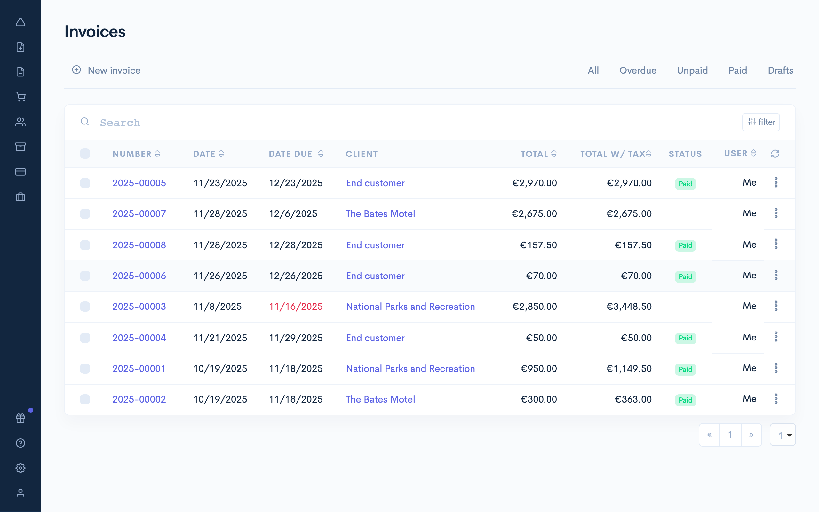
Task: Open client The Bates Motel
Action: point(380,214)
